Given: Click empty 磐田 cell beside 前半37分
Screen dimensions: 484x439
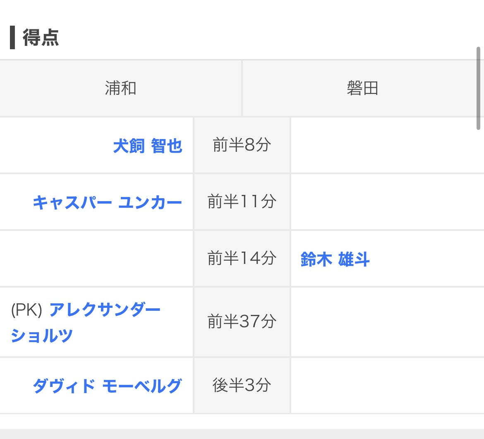Looking at the screenshot, I should [387, 321].
